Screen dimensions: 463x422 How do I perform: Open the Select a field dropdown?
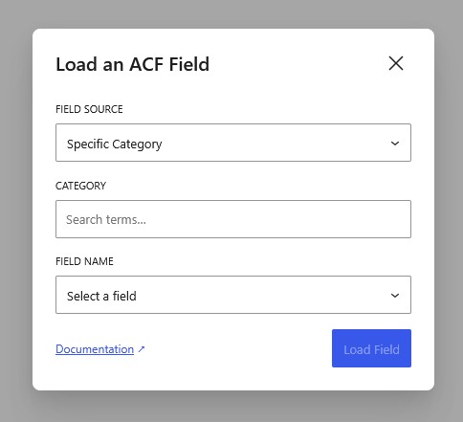[x=233, y=295]
